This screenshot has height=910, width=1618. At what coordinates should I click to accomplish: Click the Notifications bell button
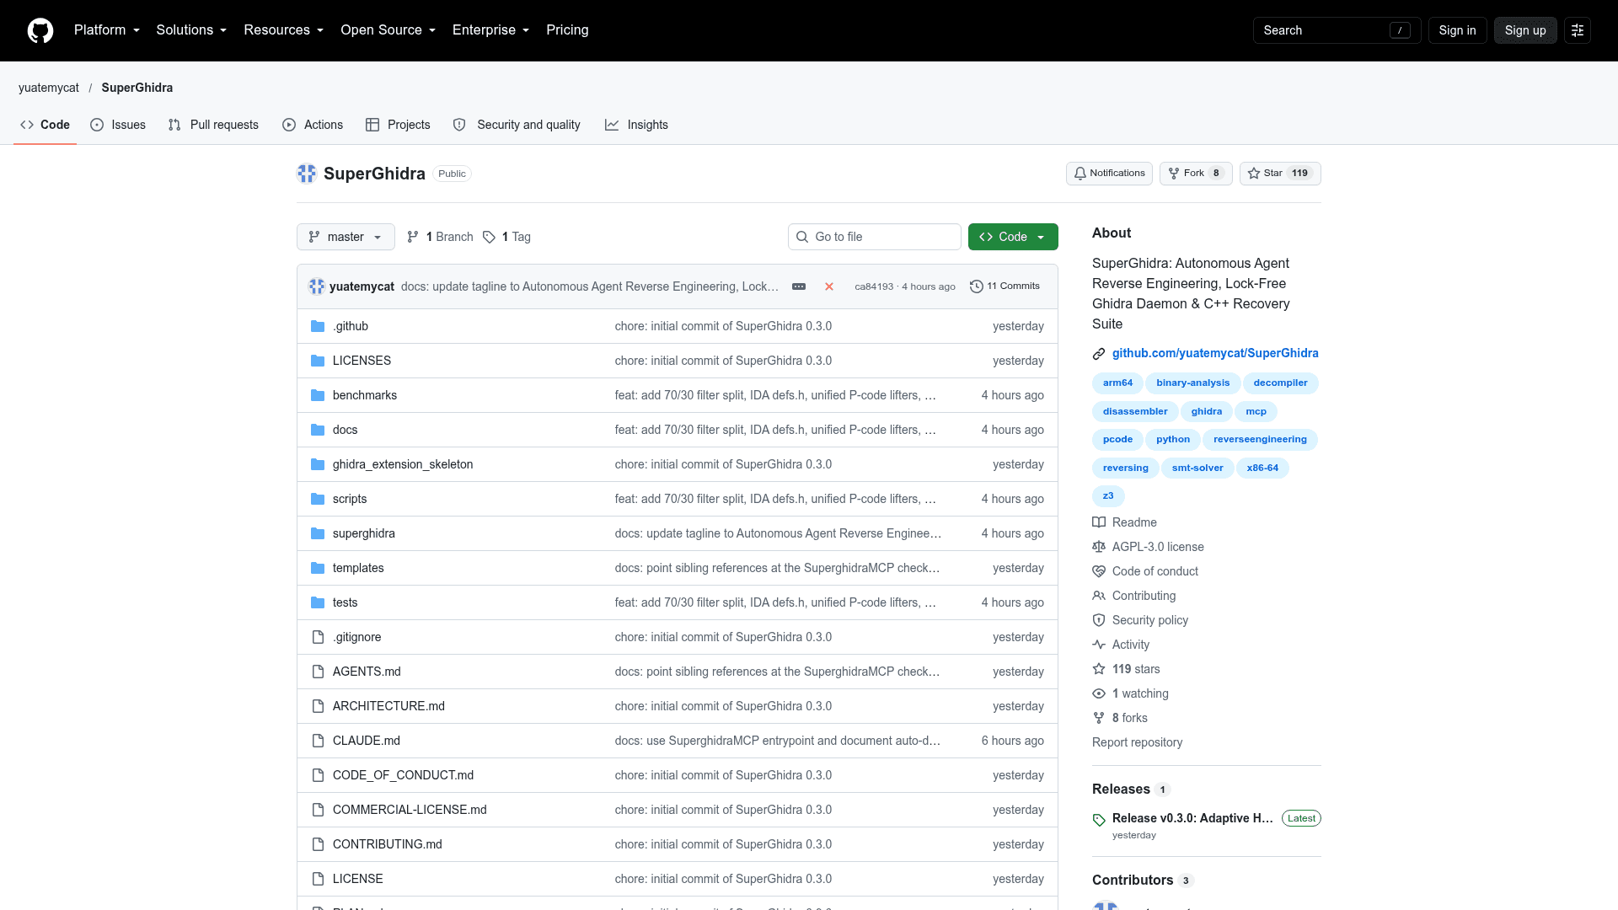[1109, 174]
